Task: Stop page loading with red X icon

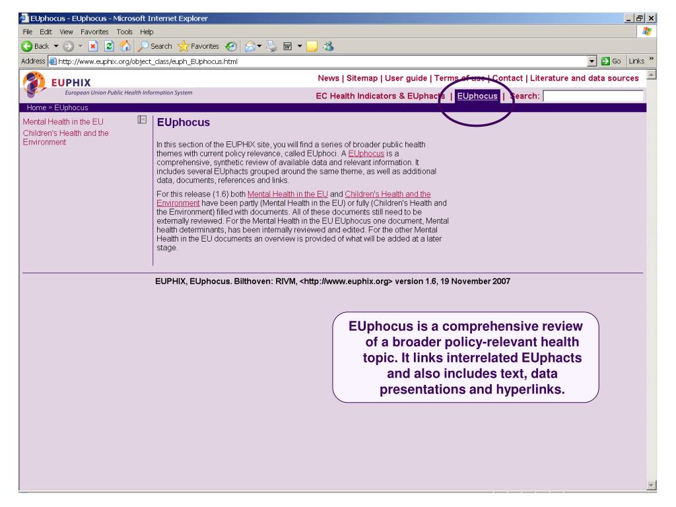Action: (93, 46)
